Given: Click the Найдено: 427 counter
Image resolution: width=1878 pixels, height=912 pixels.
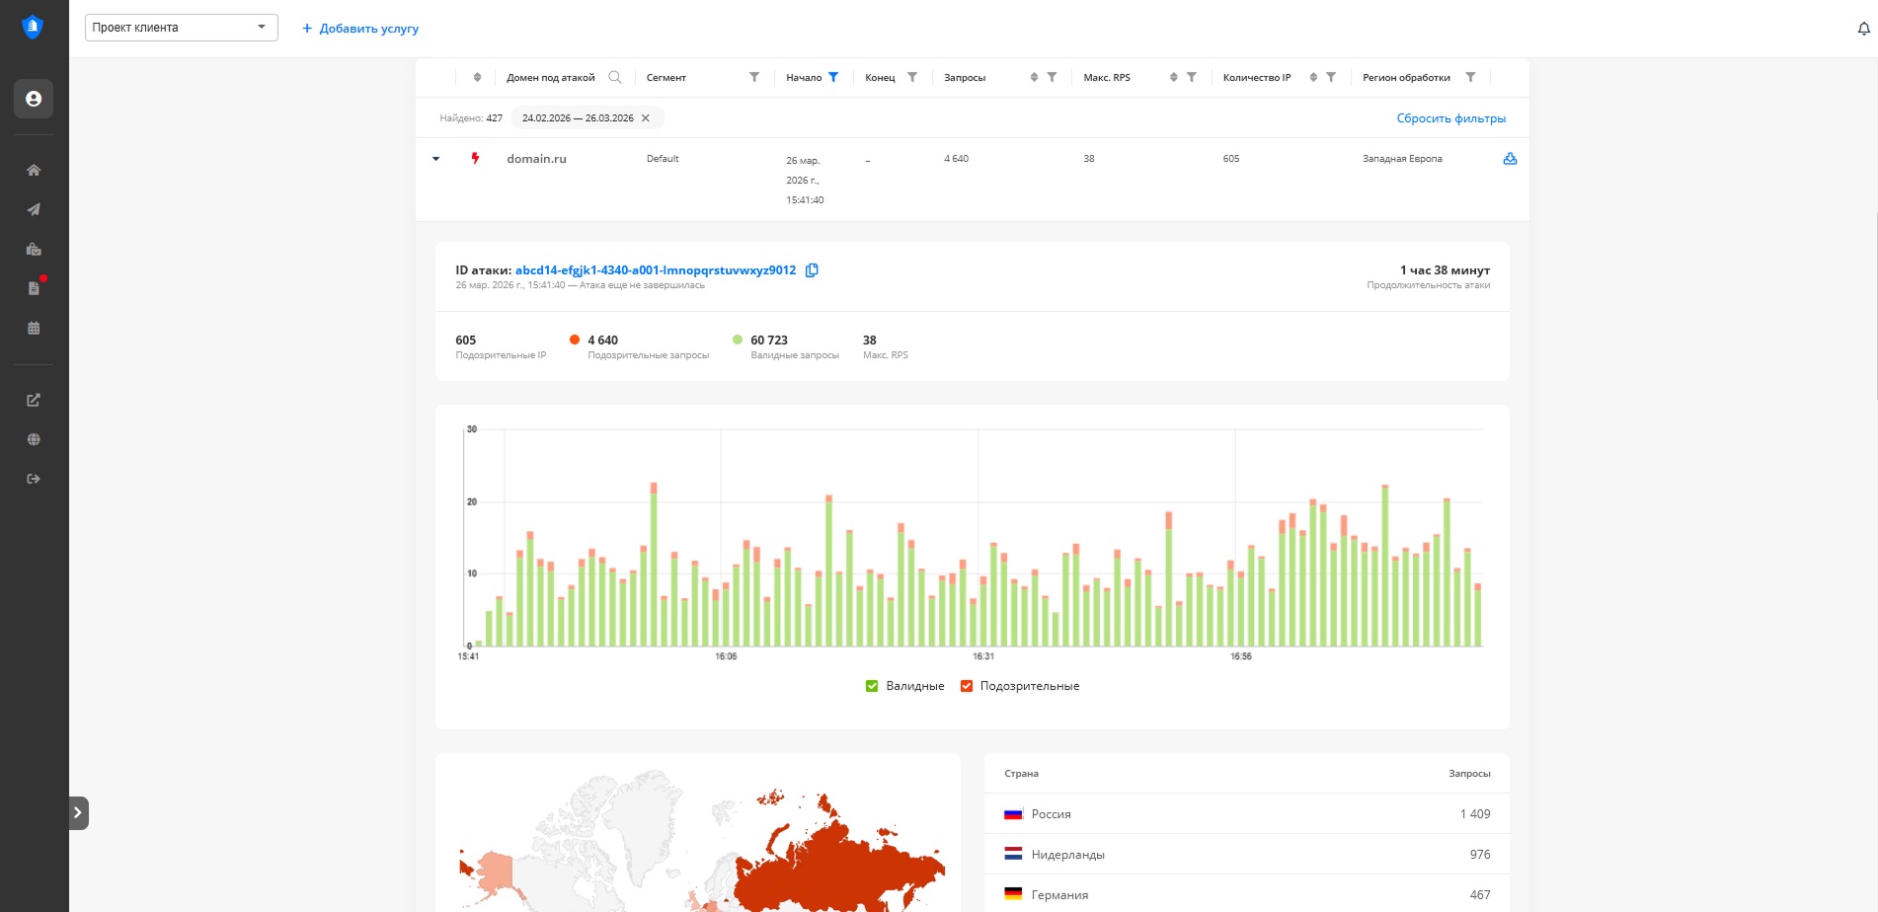Looking at the screenshot, I should [471, 118].
